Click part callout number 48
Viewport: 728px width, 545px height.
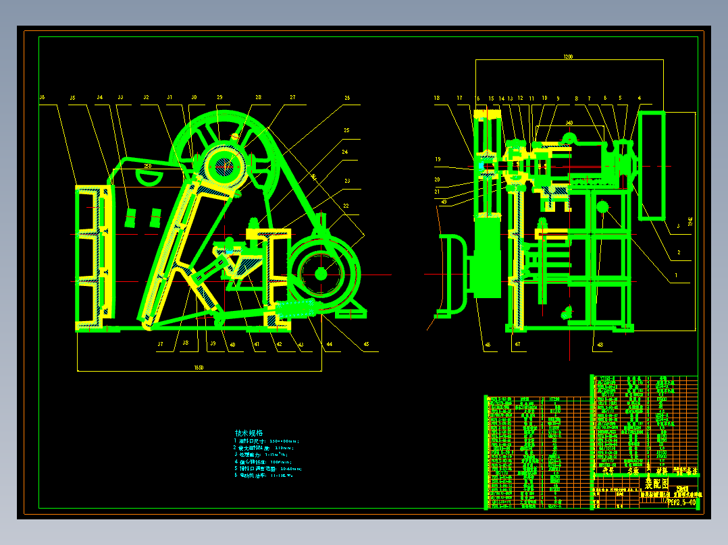[x=600, y=345]
